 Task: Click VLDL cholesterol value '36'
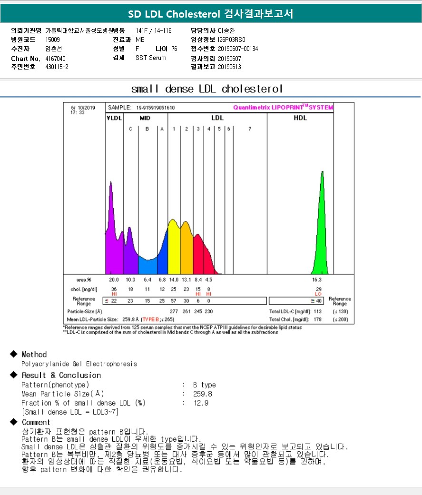coord(114,289)
